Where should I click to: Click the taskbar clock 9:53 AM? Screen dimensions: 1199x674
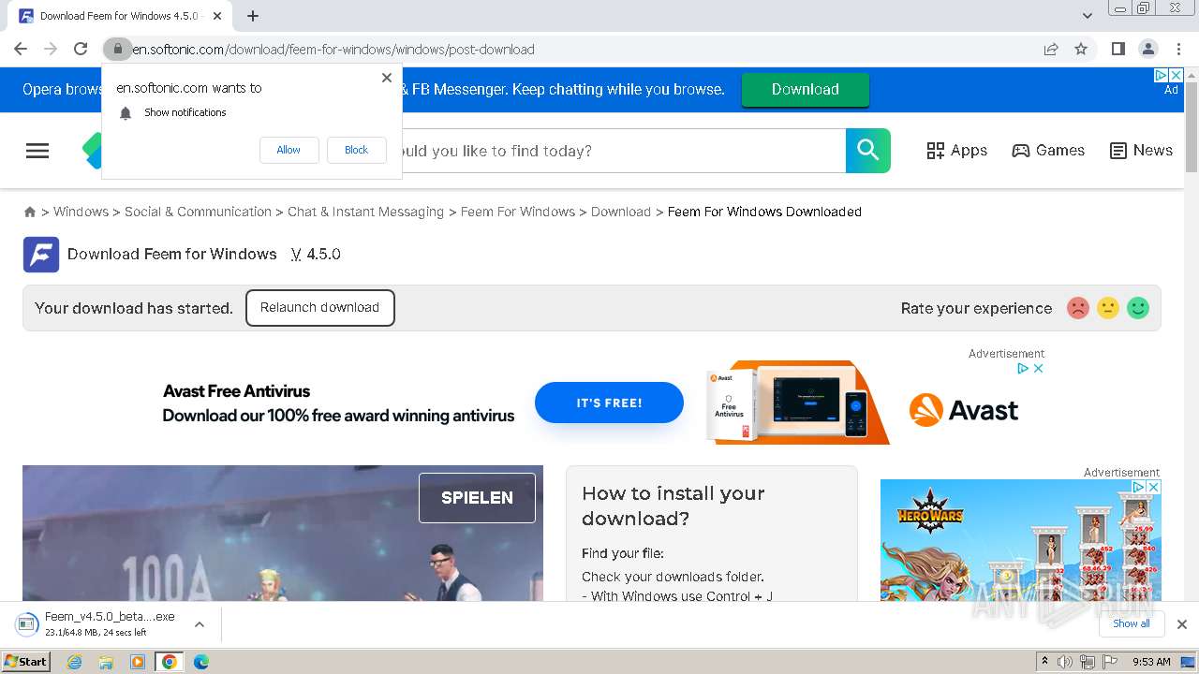pyautogui.click(x=1151, y=662)
